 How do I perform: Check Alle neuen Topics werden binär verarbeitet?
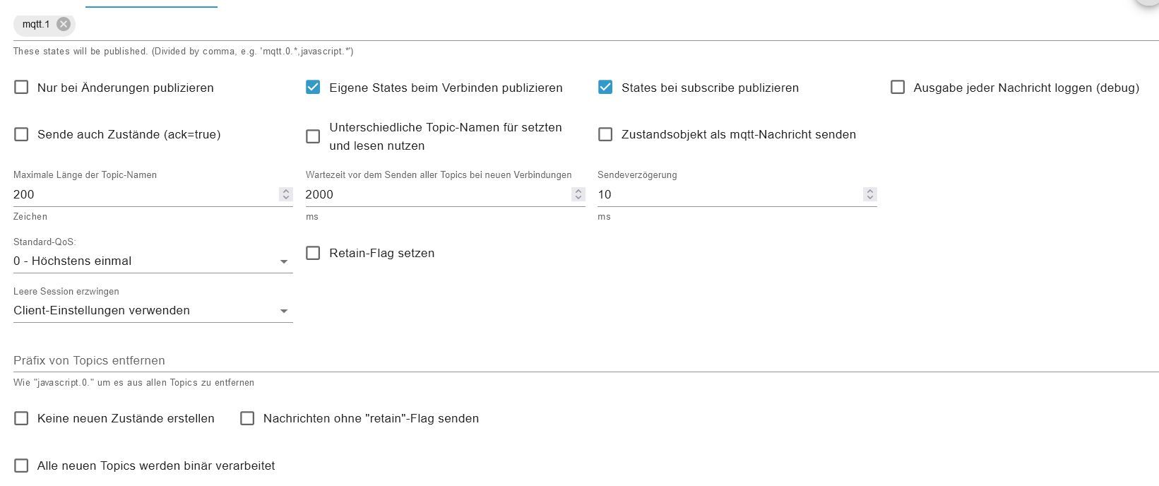22,466
